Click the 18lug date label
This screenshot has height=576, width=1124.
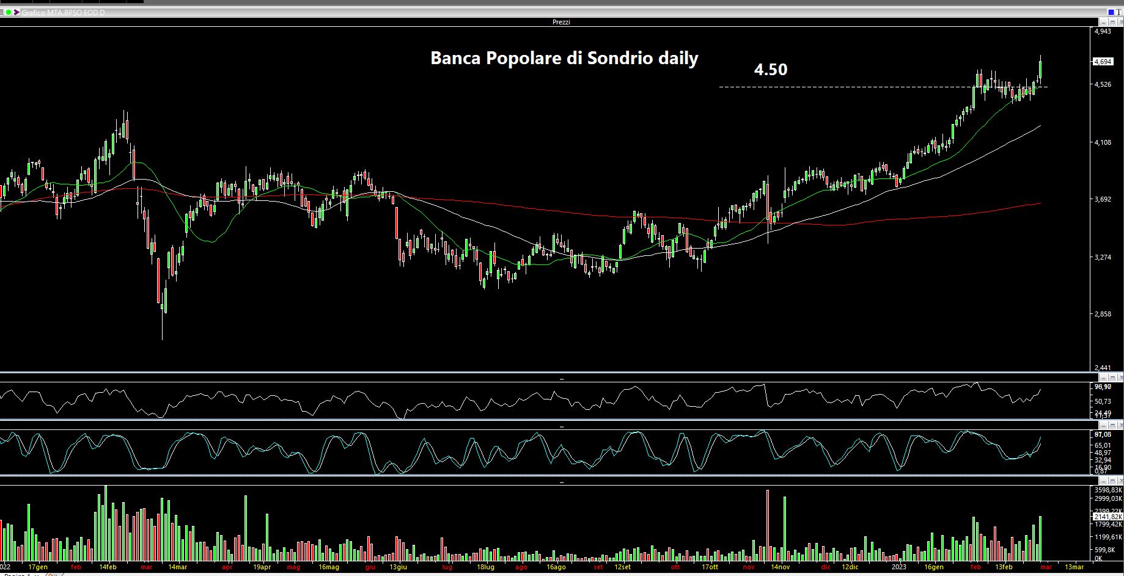tap(485, 567)
